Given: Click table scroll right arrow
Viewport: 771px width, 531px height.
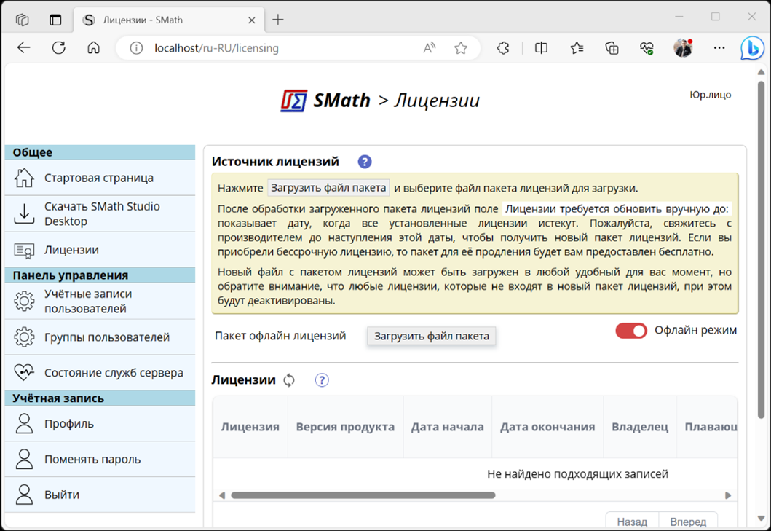Looking at the screenshot, I should coord(728,495).
